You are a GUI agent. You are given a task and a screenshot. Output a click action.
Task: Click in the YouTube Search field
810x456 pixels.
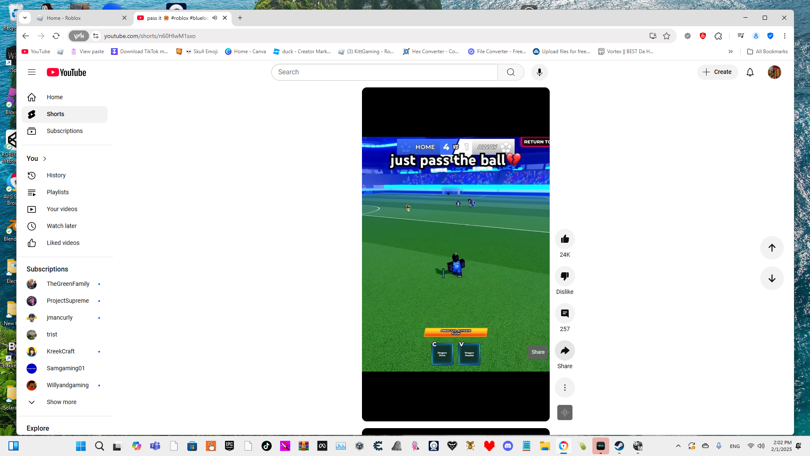tap(384, 72)
